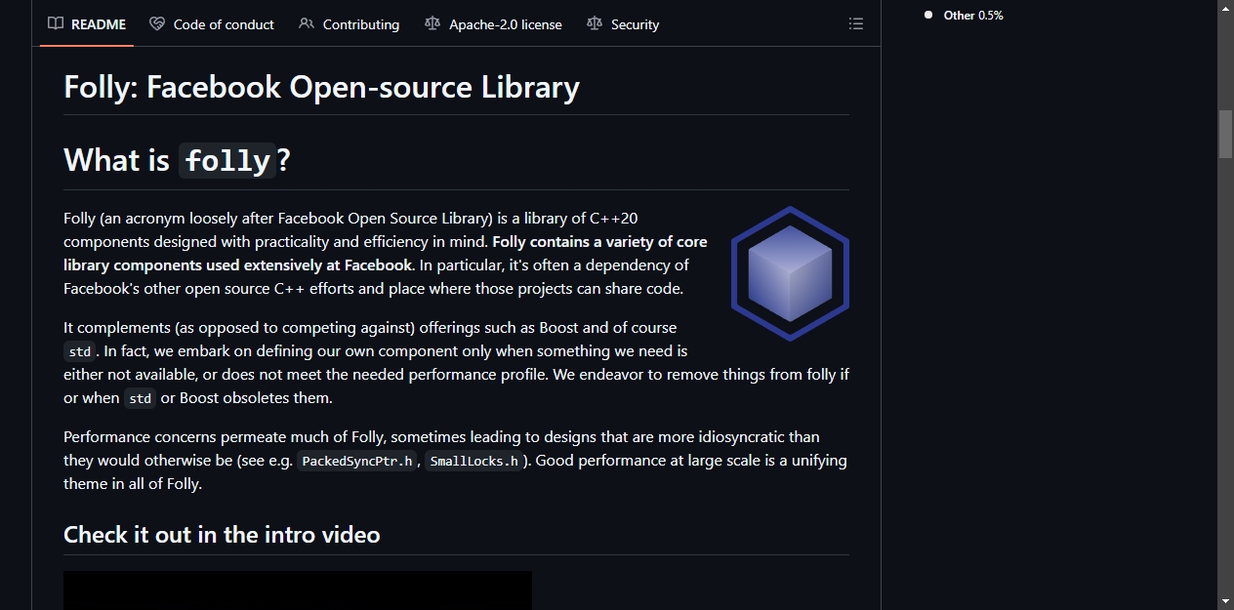
Task: Click the scale icon beside Security
Action: click(595, 24)
